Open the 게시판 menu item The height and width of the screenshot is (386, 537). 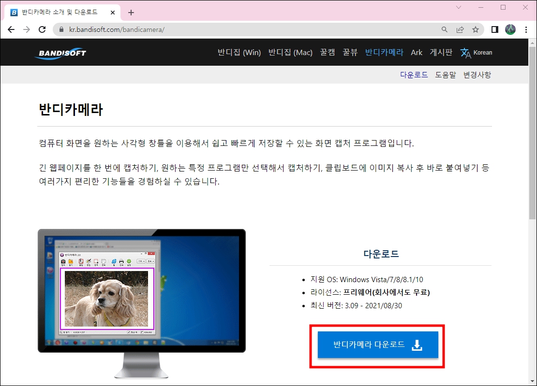(441, 52)
